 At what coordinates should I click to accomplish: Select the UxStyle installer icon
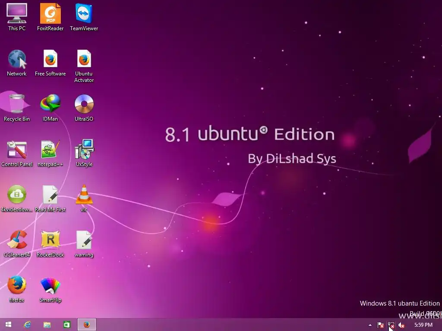84,153
